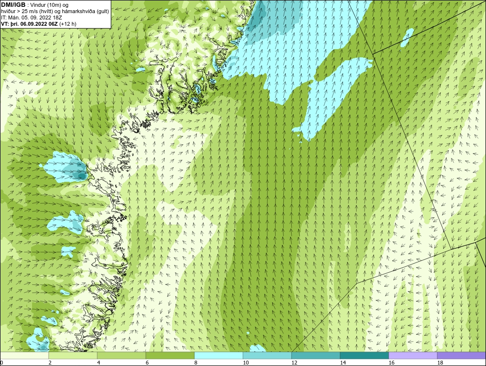Click the 'VT: þri. 06.09.2022 06Z' line
This screenshot has width=486, height=366.
coord(30,23)
